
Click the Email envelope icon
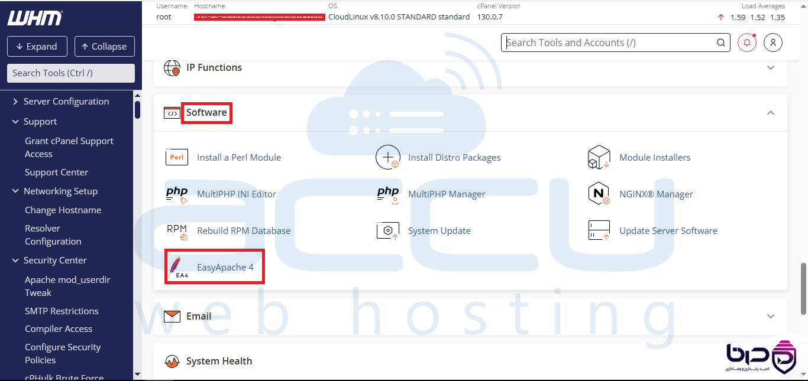[x=172, y=316]
